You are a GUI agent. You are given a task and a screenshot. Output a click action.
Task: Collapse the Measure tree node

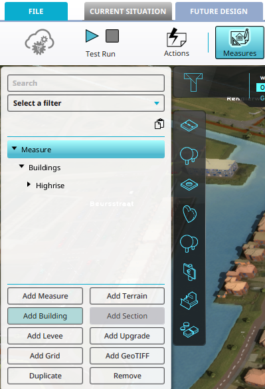pos(15,148)
